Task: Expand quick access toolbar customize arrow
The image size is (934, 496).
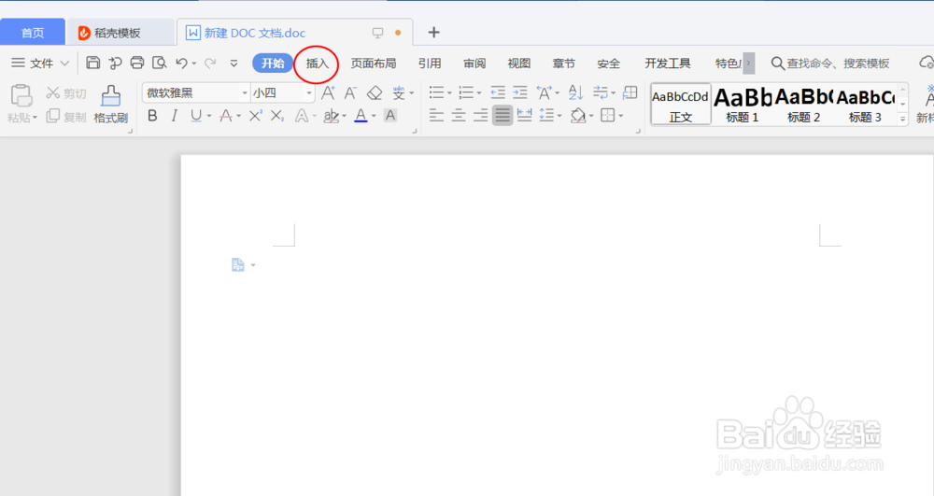Action: pyautogui.click(x=234, y=64)
